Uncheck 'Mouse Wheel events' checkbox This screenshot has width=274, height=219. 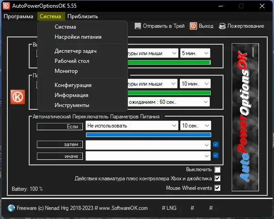(x=218, y=188)
